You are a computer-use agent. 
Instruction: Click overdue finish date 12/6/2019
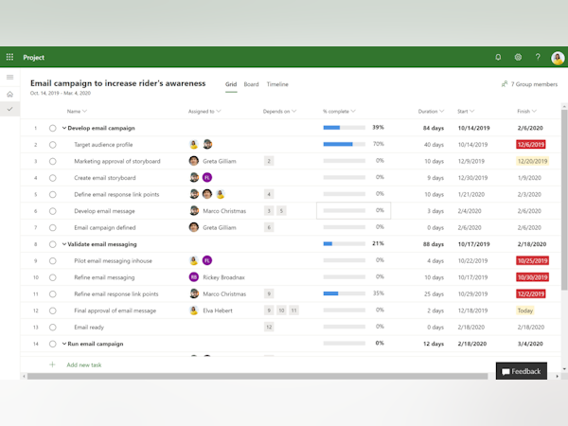point(531,145)
